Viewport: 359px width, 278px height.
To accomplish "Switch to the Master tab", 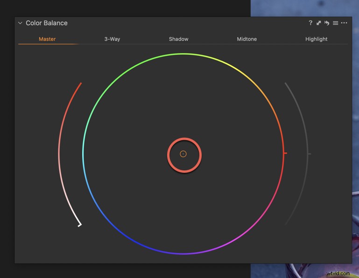I will (47, 39).
